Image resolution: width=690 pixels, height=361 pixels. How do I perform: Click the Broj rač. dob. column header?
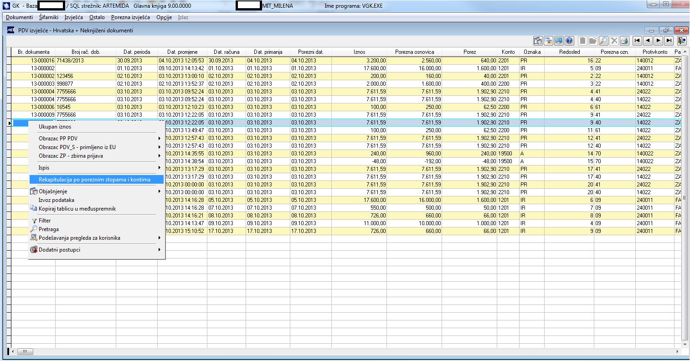tap(86, 52)
